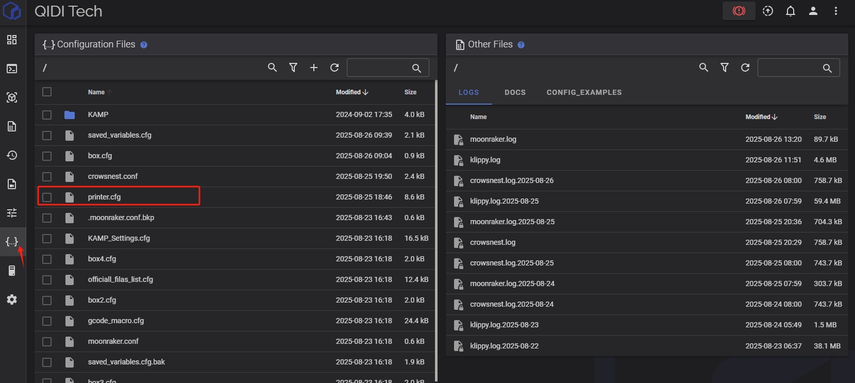Open the Tune sliders sidebar icon
The image size is (855, 383).
pos(12,213)
